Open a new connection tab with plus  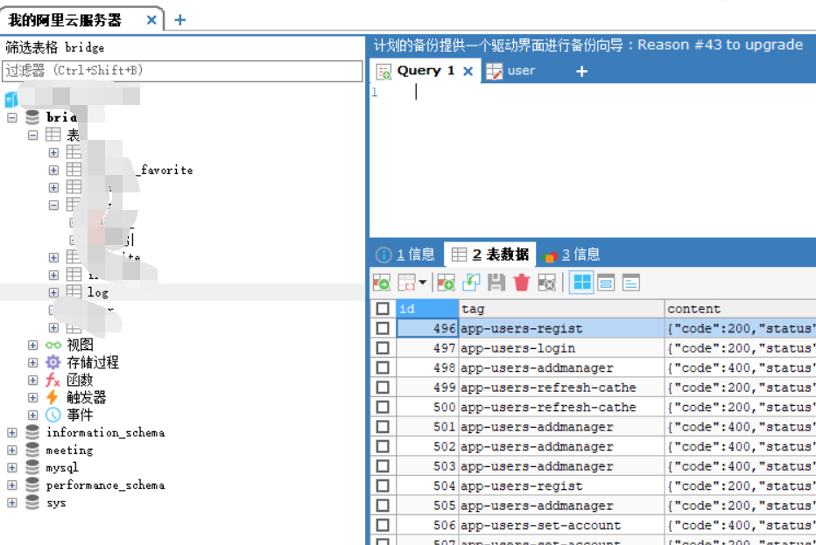pyautogui.click(x=180, y=20)
